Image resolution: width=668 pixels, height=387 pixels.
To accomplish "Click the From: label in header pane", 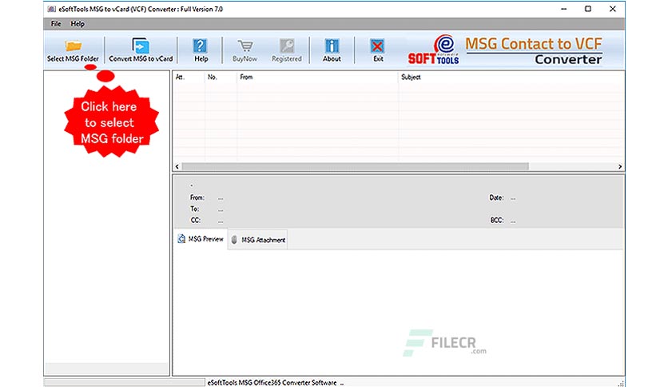I will (197, 197).
